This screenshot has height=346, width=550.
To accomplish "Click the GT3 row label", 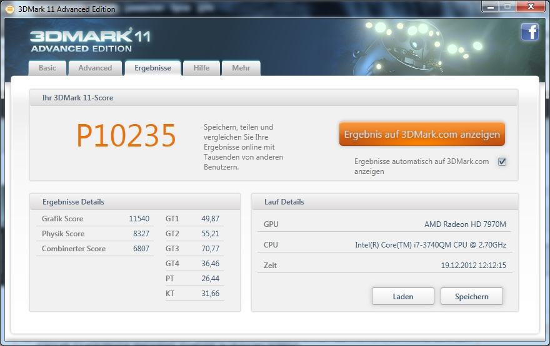I will tap(172, 249).
